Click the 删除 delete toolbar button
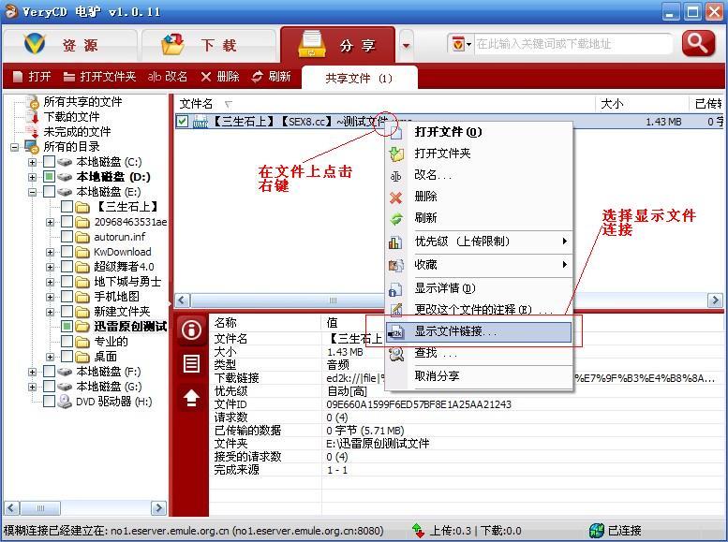728x542 pixels. click(x=220, y=77)
